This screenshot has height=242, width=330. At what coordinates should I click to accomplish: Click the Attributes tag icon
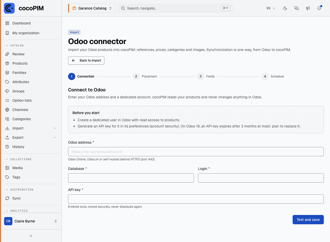[x=7, y=82]
